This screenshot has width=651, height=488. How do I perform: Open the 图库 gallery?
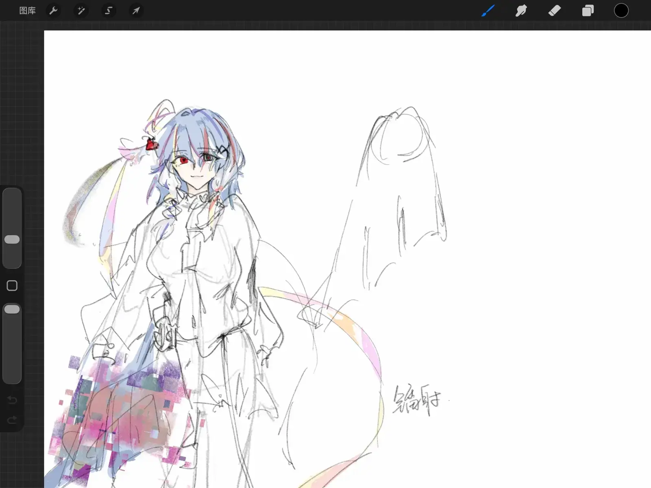[x=27, y=11]
